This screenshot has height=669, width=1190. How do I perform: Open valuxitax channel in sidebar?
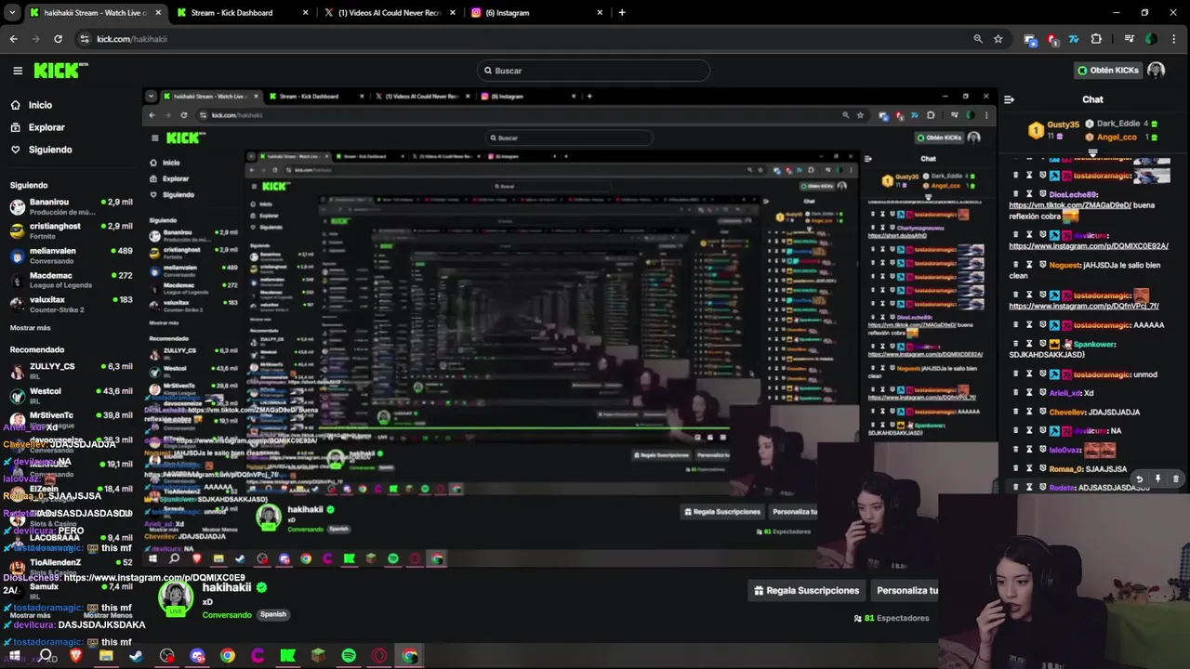point(72,305)
